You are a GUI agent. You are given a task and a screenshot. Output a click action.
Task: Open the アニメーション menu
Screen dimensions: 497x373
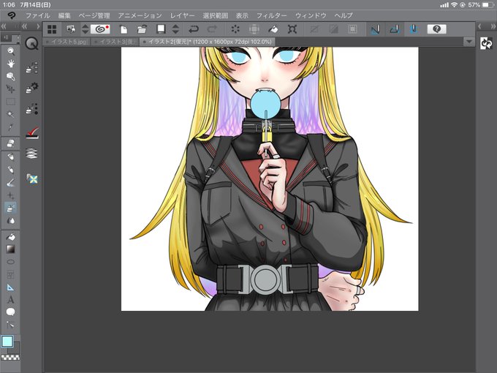coord(140,15)
